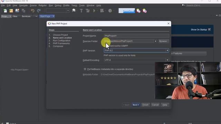Open the Tools menu
221x124 pixels.
pyautogui.click(x=82, y=6)
